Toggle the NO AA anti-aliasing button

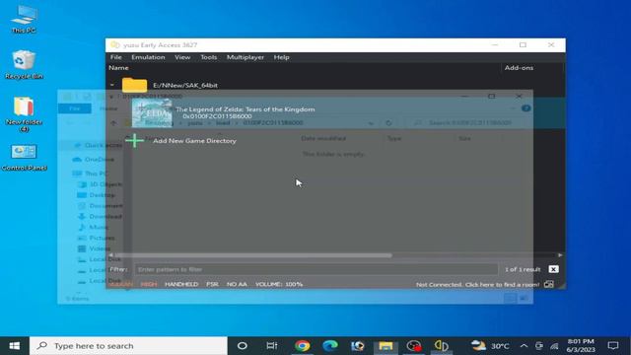tap(237, 284)
